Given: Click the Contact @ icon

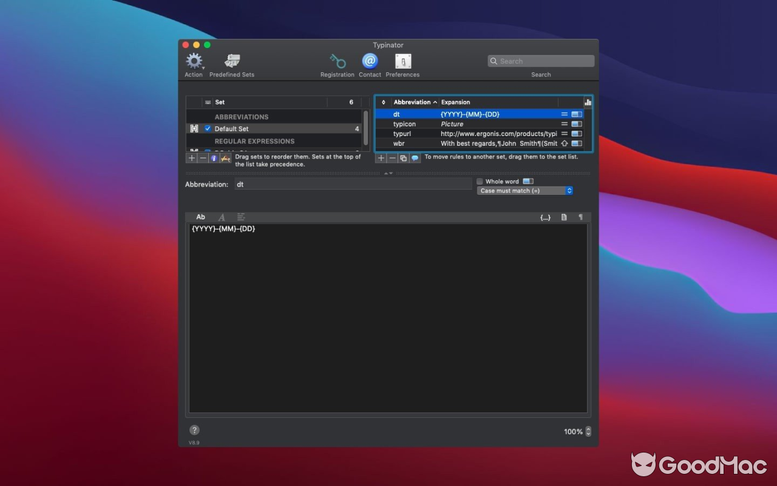Looking at the screenshot, I should click(370, 61).
